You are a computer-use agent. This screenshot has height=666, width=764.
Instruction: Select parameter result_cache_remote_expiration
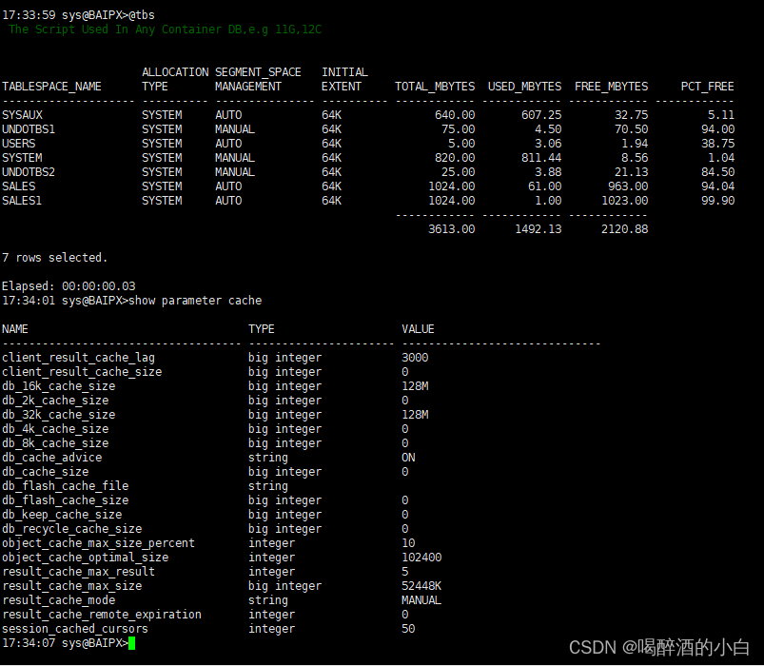(x=102, y=615)
